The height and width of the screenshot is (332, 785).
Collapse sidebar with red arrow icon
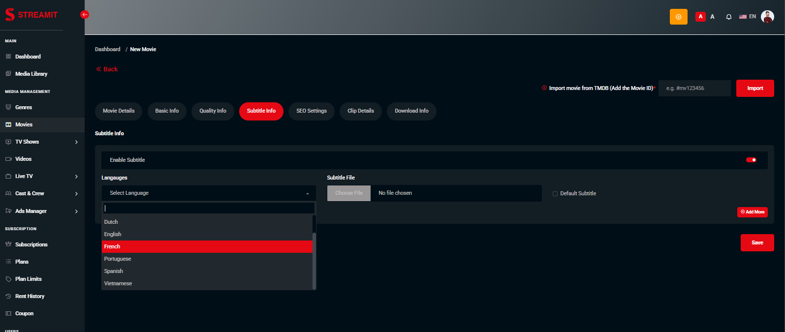[x=85, y=15]
